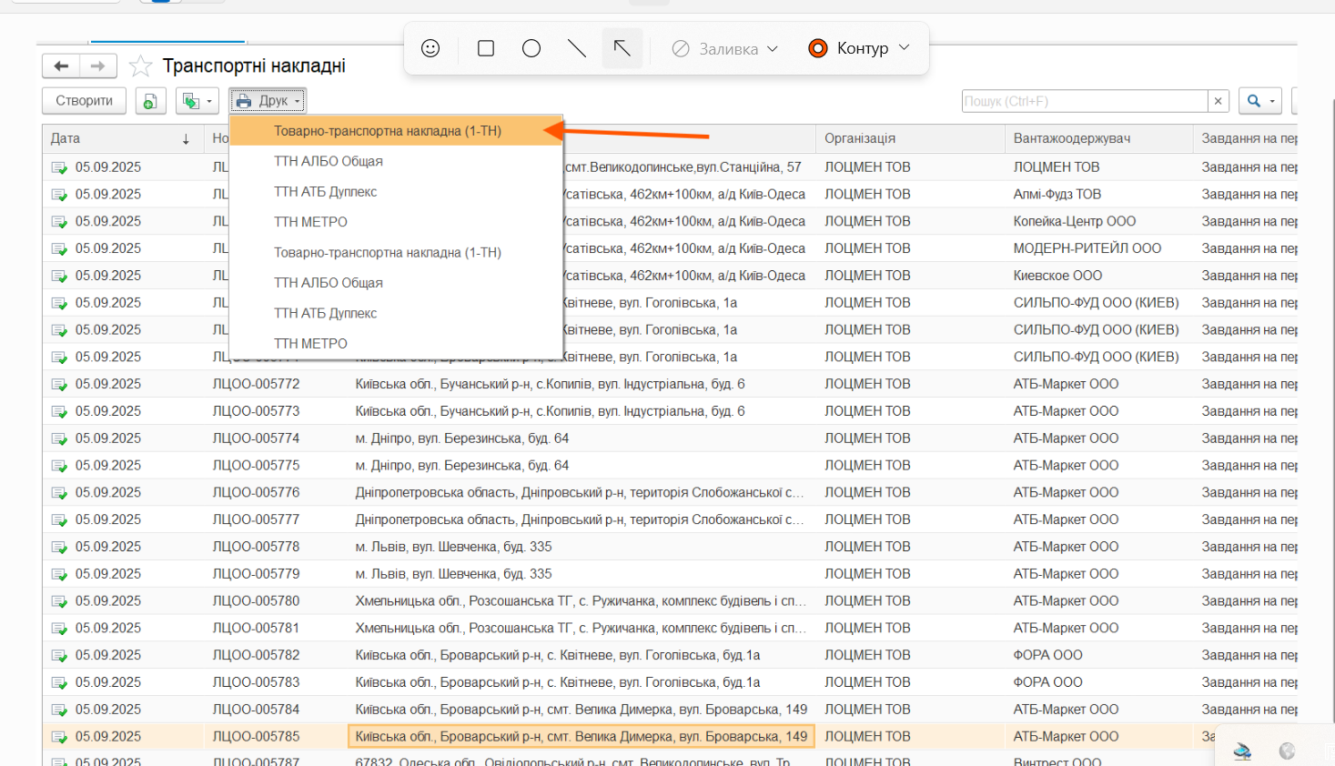This screenshot has height=766, width=1335.
Task: Click the scanner icon in the corner
Action: coord(1242,751)
